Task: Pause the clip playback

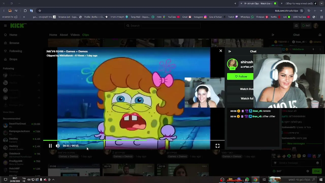Action: tap(50, 146)
